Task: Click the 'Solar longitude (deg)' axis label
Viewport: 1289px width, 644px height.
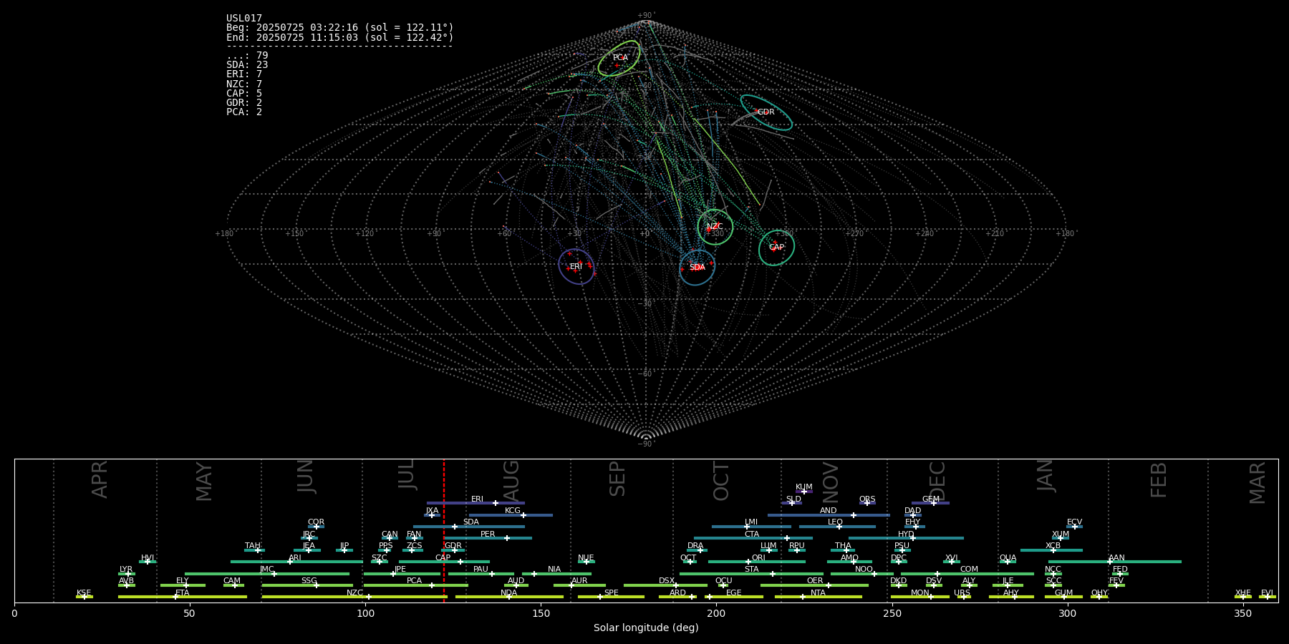Action: [x=646, y=628]
